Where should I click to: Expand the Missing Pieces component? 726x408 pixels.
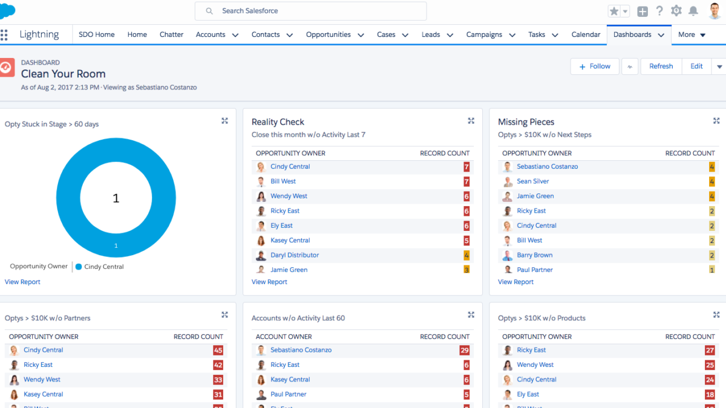717,121
